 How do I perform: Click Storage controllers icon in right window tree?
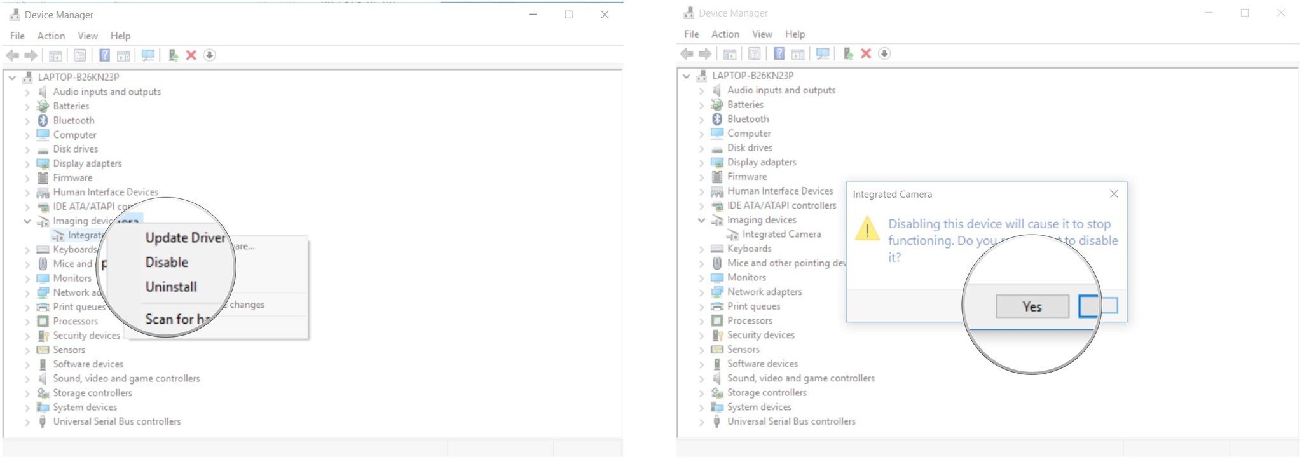717,392
